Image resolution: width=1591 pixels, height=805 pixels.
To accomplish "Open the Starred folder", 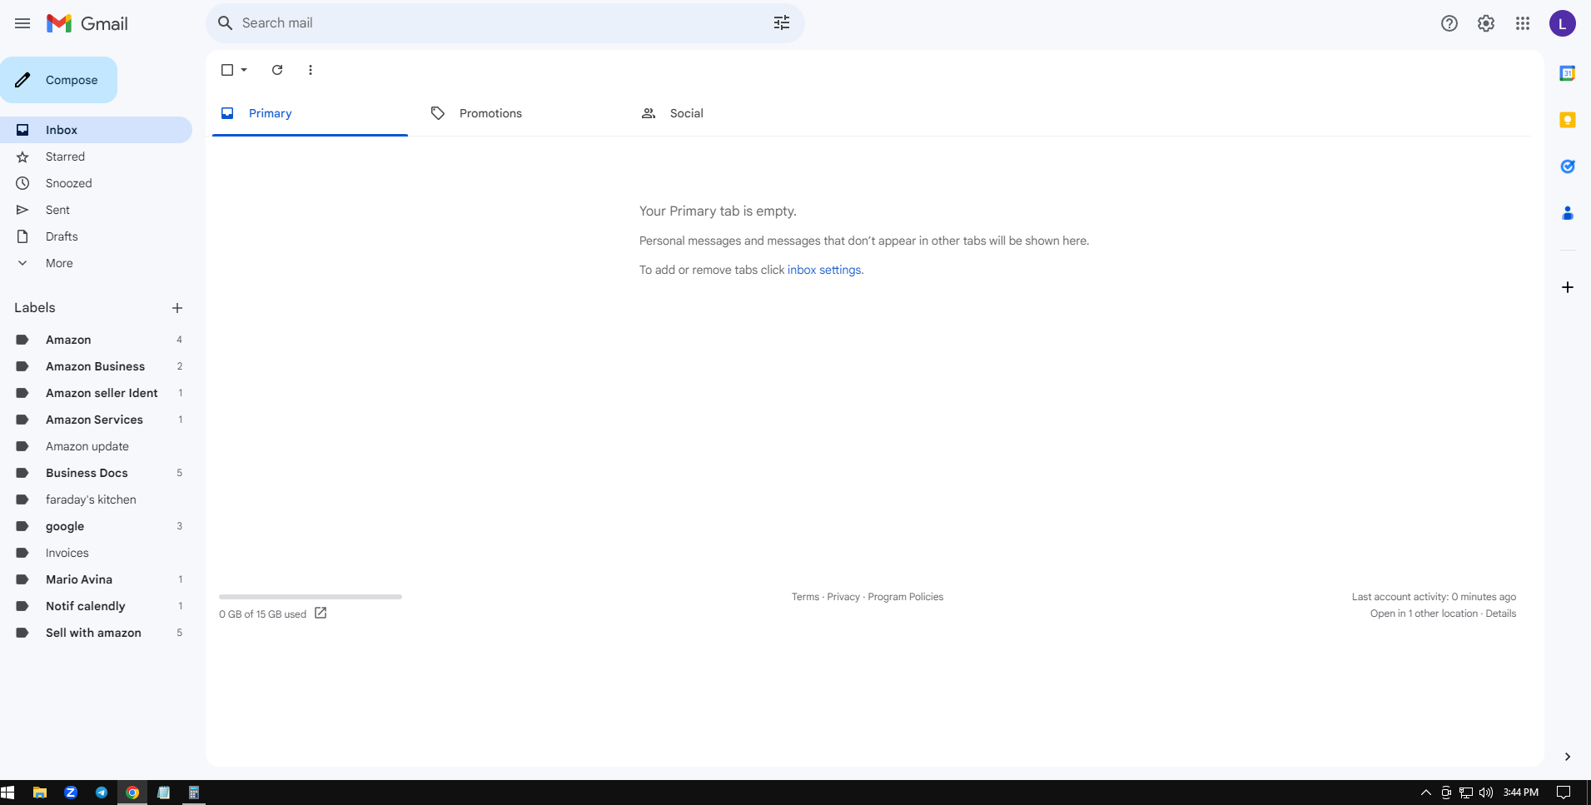I will pos(96,157).
